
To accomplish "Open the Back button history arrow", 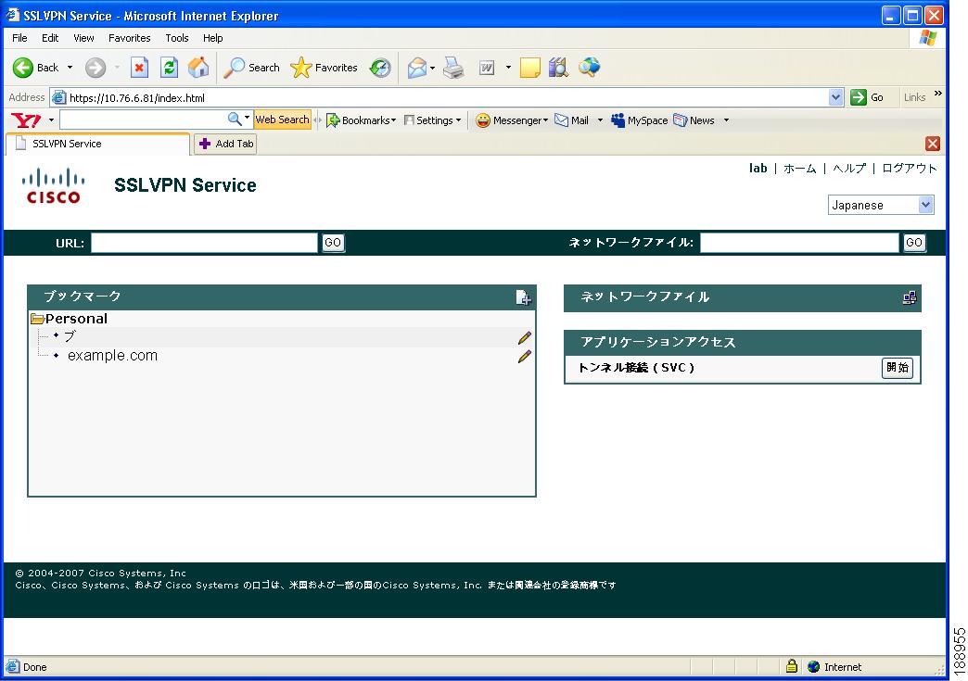I will point(70,68).
